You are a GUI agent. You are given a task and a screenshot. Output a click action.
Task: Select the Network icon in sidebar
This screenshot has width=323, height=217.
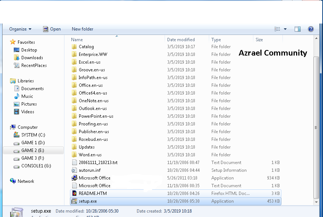pos(13,181)
